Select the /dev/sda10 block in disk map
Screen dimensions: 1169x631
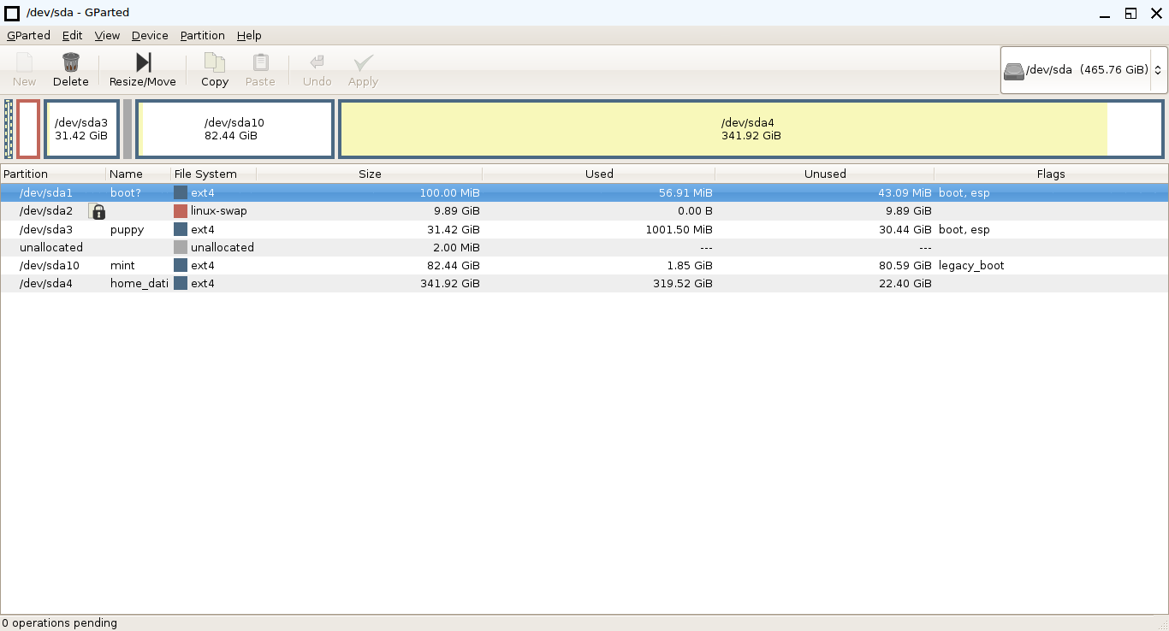point(234,129)
